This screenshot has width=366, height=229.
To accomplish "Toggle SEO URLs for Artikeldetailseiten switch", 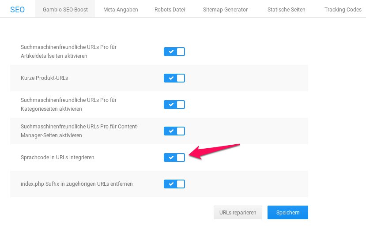I will [x=174, y=52].
